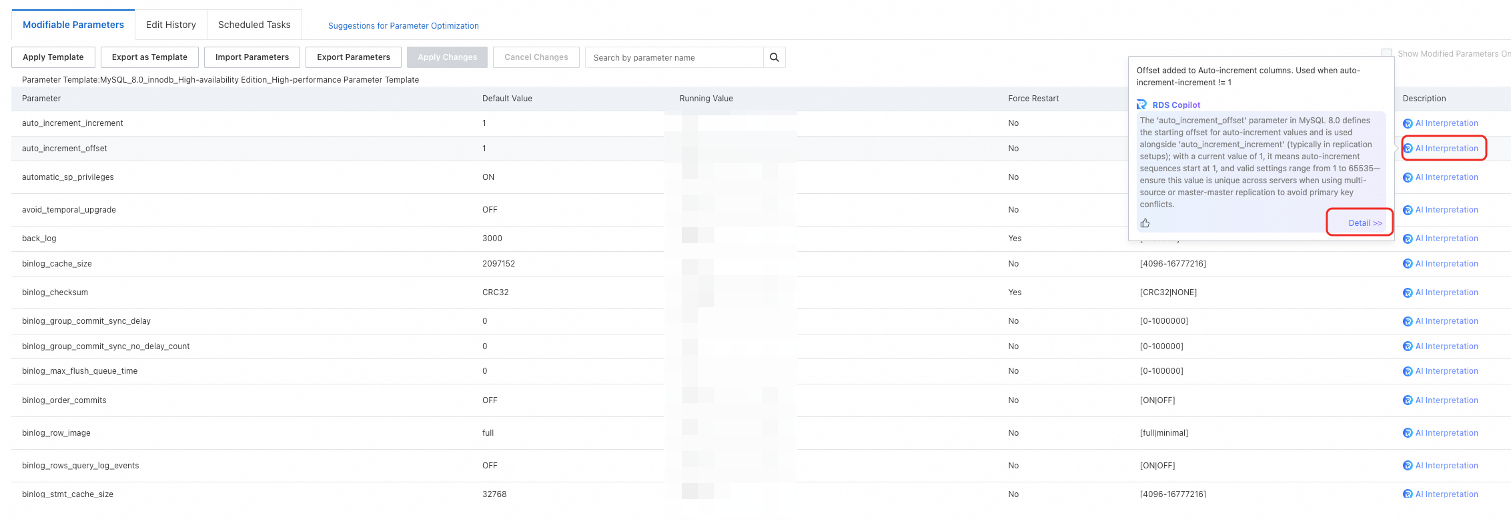Click AI icon for avoid_temporal_upgrade row
Viewport: 1511px width, 521px height.
[1408, 210]
